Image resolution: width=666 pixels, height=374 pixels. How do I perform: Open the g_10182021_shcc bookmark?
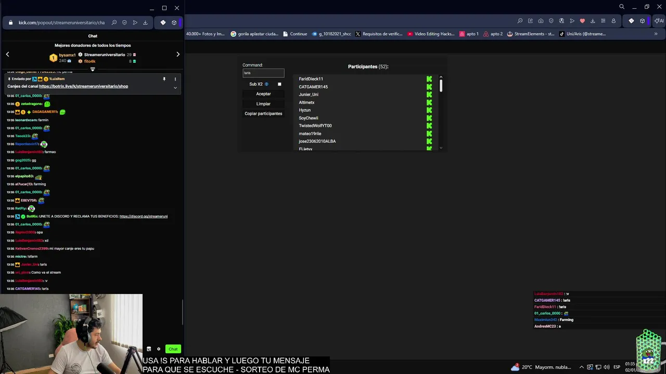point(331,34)
